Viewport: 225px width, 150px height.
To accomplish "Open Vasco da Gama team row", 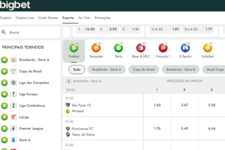I will (83, 135).
